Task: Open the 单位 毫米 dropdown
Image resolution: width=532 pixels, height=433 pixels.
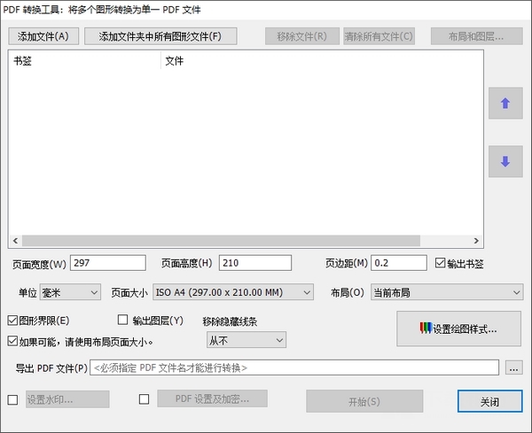Action: 70,292
